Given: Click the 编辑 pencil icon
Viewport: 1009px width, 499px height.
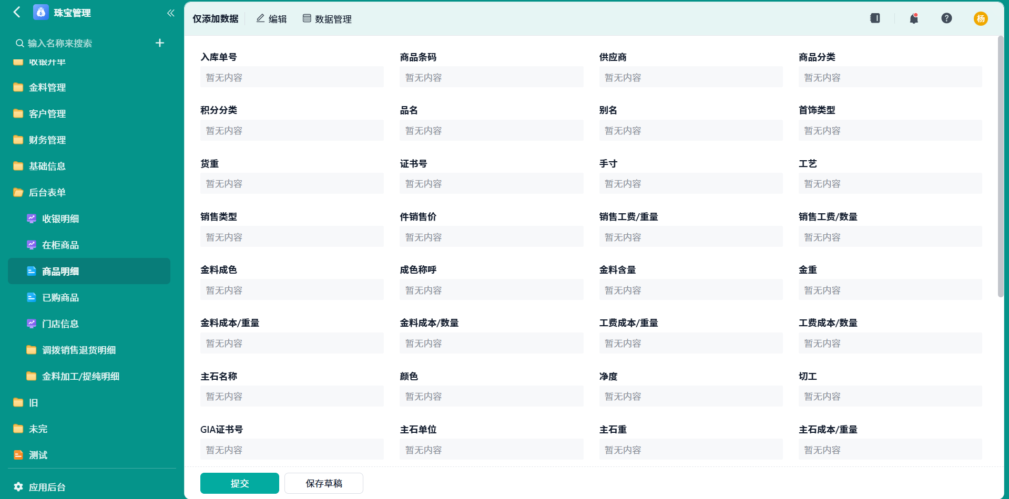Looking at the screenshot, I should [x=260, y=18].
